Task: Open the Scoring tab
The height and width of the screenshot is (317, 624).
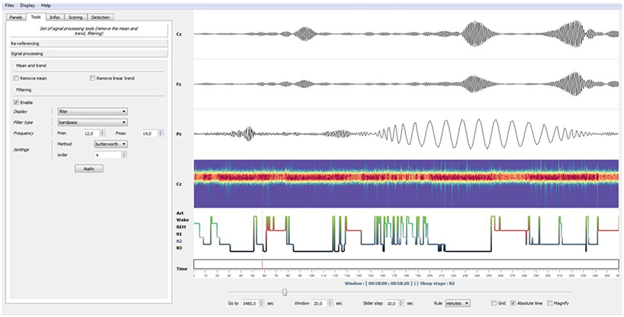Action: coord(76,18)
